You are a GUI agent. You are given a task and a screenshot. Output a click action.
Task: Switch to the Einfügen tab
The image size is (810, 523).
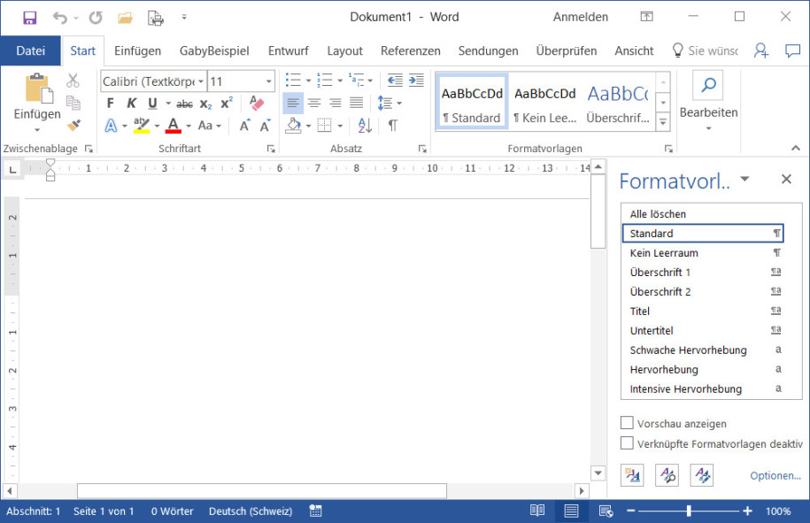137,50
